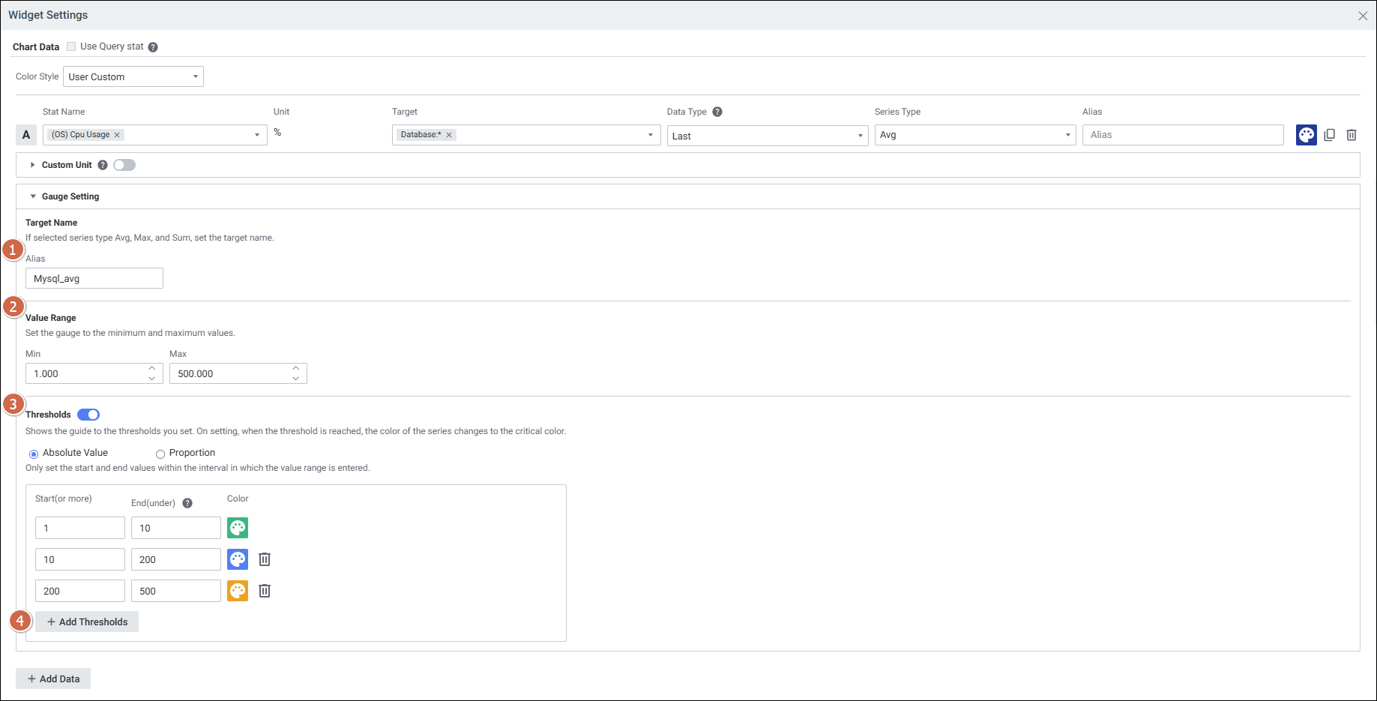Click help icon beside Data Type label

point(717,112)
